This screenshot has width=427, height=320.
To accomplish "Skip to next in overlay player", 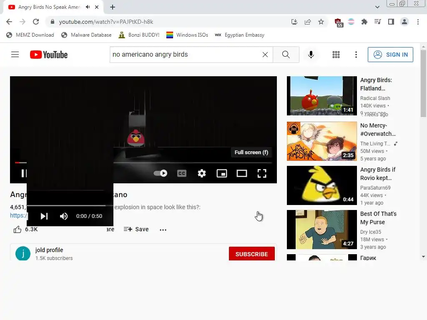I will [44, 216].
